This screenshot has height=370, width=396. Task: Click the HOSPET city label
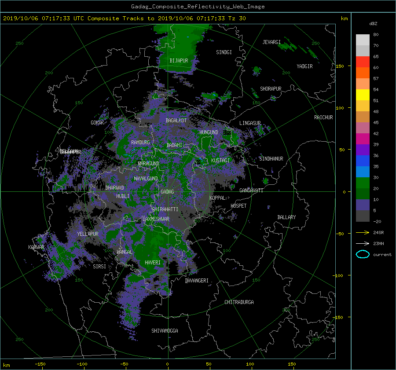(x=238, y=206)
